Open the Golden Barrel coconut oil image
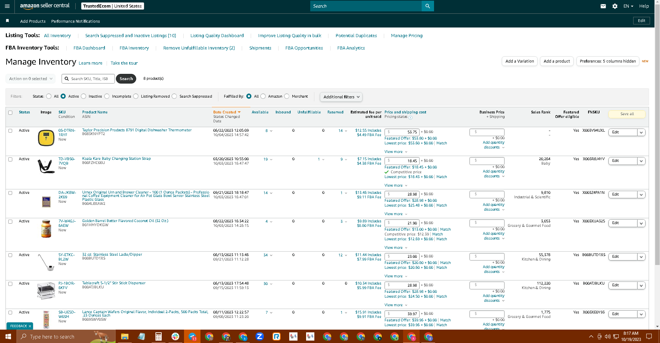 [x=46, y=229]
